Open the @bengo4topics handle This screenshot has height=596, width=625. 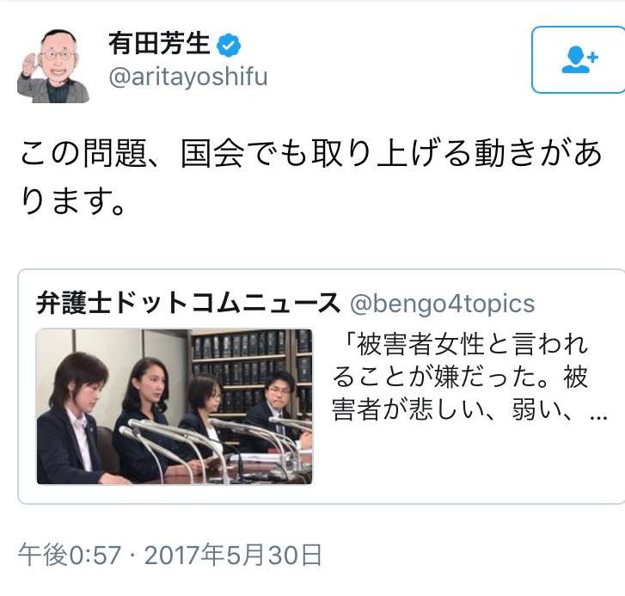442,304
